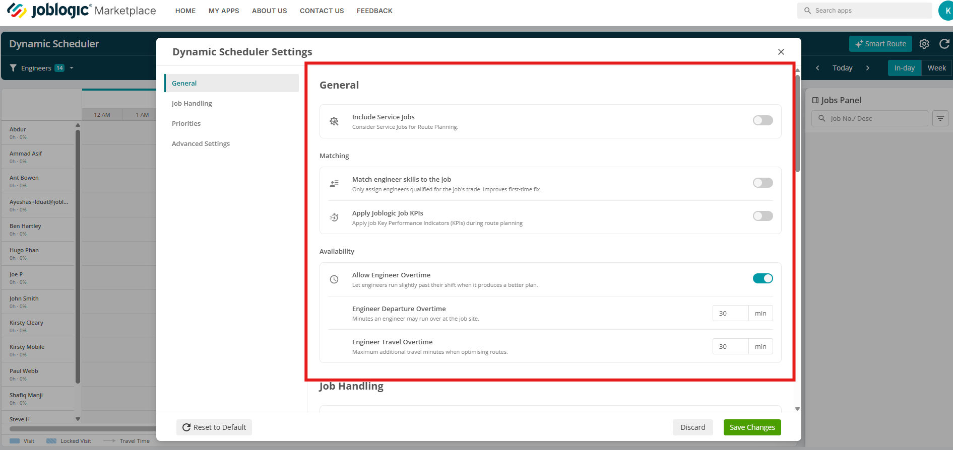Click the Apply Joblogic Job KPIs icon
953x450 pixels.
tap(334, 217)
